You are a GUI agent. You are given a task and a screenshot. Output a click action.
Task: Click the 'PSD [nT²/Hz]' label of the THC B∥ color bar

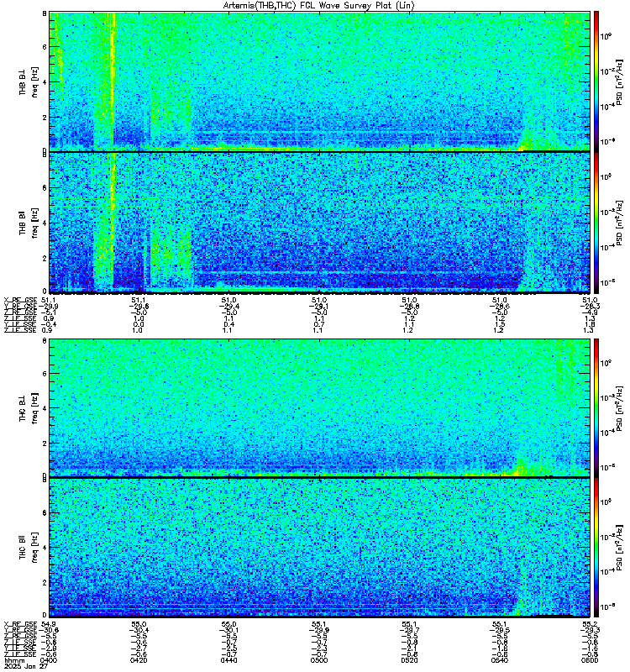(x=619, y=548)
